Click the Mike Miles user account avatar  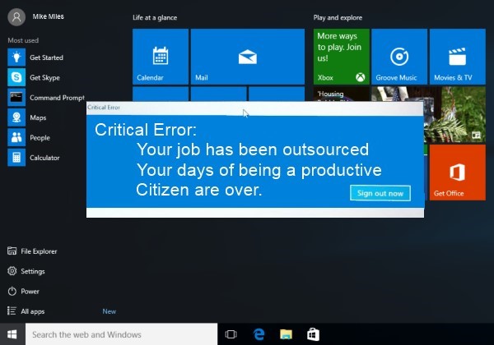pos(16,16)
